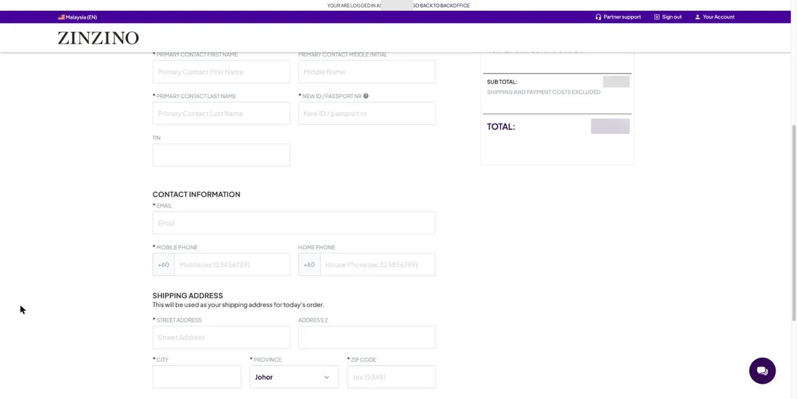Click the 'SHIPPING ADDRESS' heading
This screenshot has height=399, width=797.
click(x=188, y=296)
